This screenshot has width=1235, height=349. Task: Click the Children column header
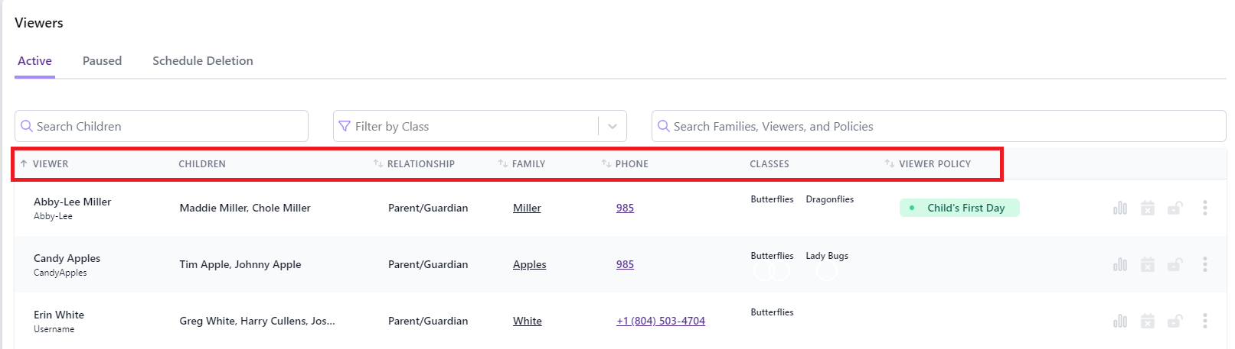202,163
